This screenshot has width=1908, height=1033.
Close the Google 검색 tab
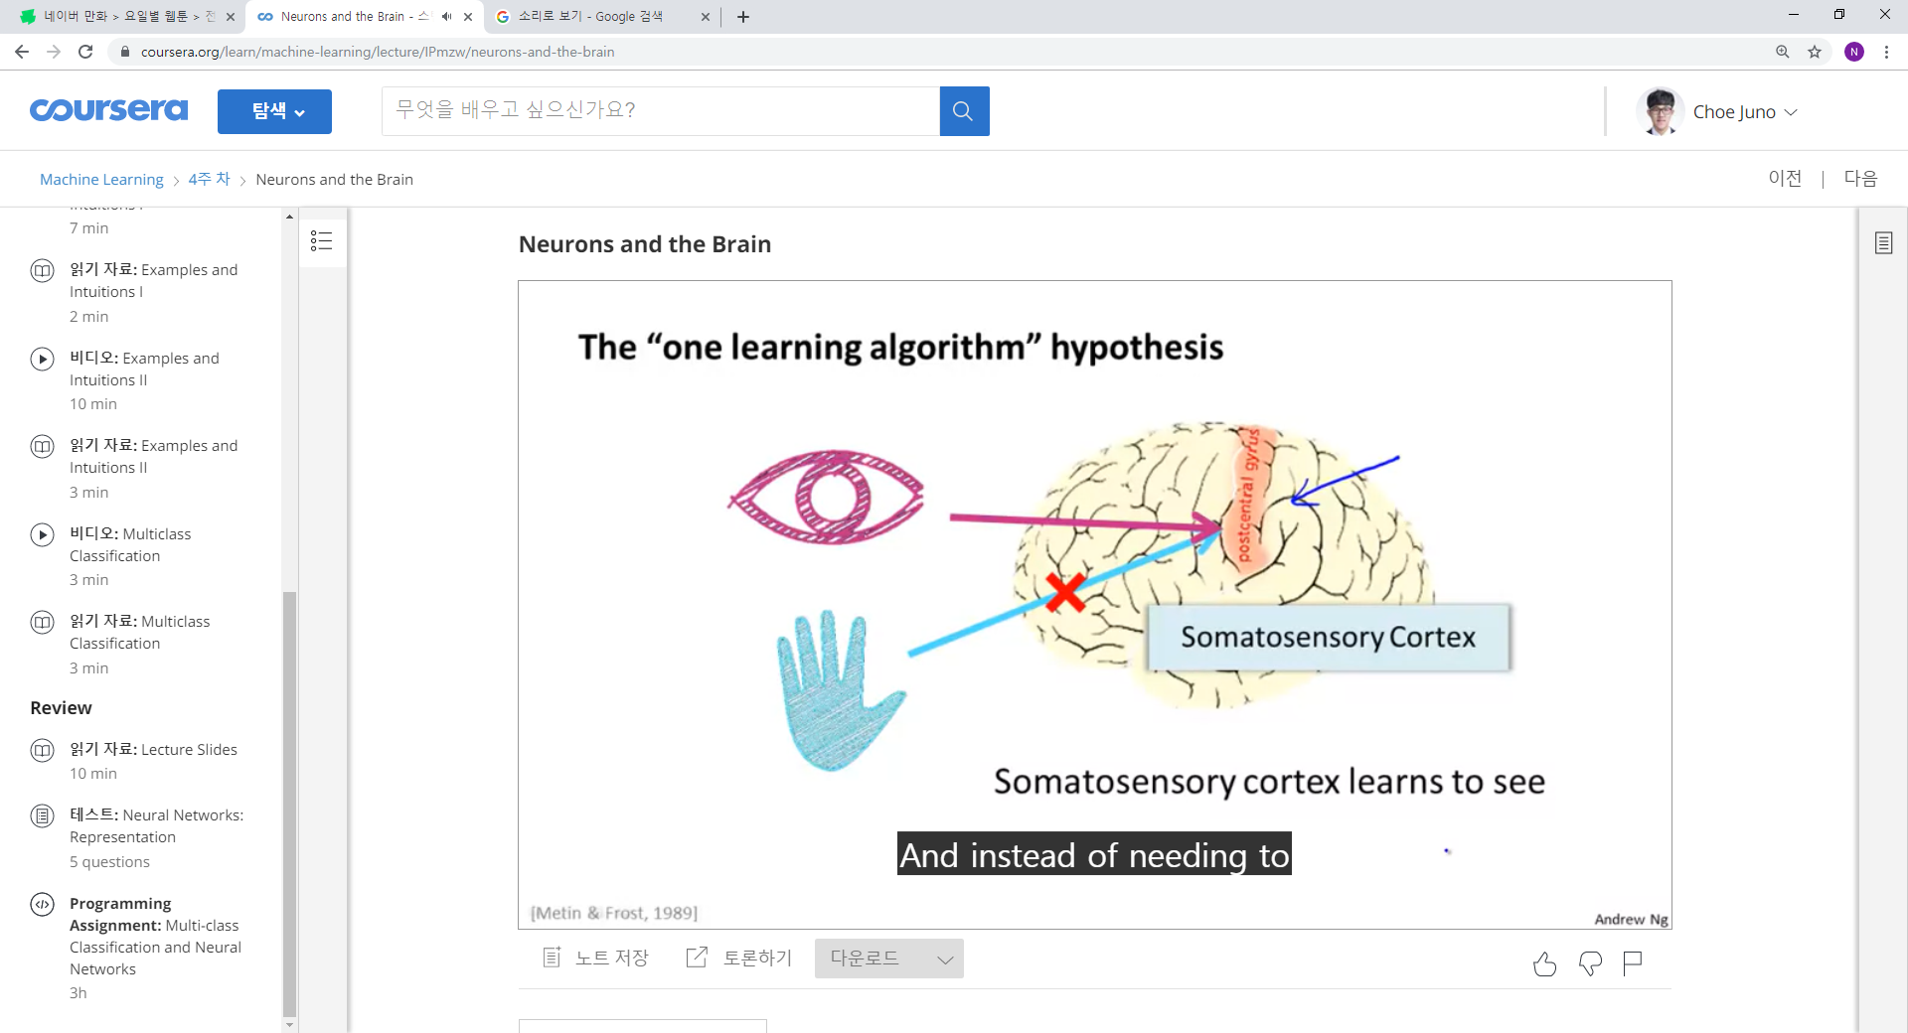coord(706,17)
